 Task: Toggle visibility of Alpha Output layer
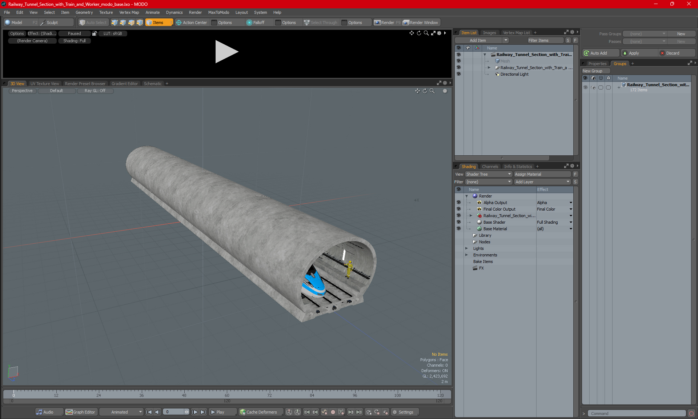458,202
